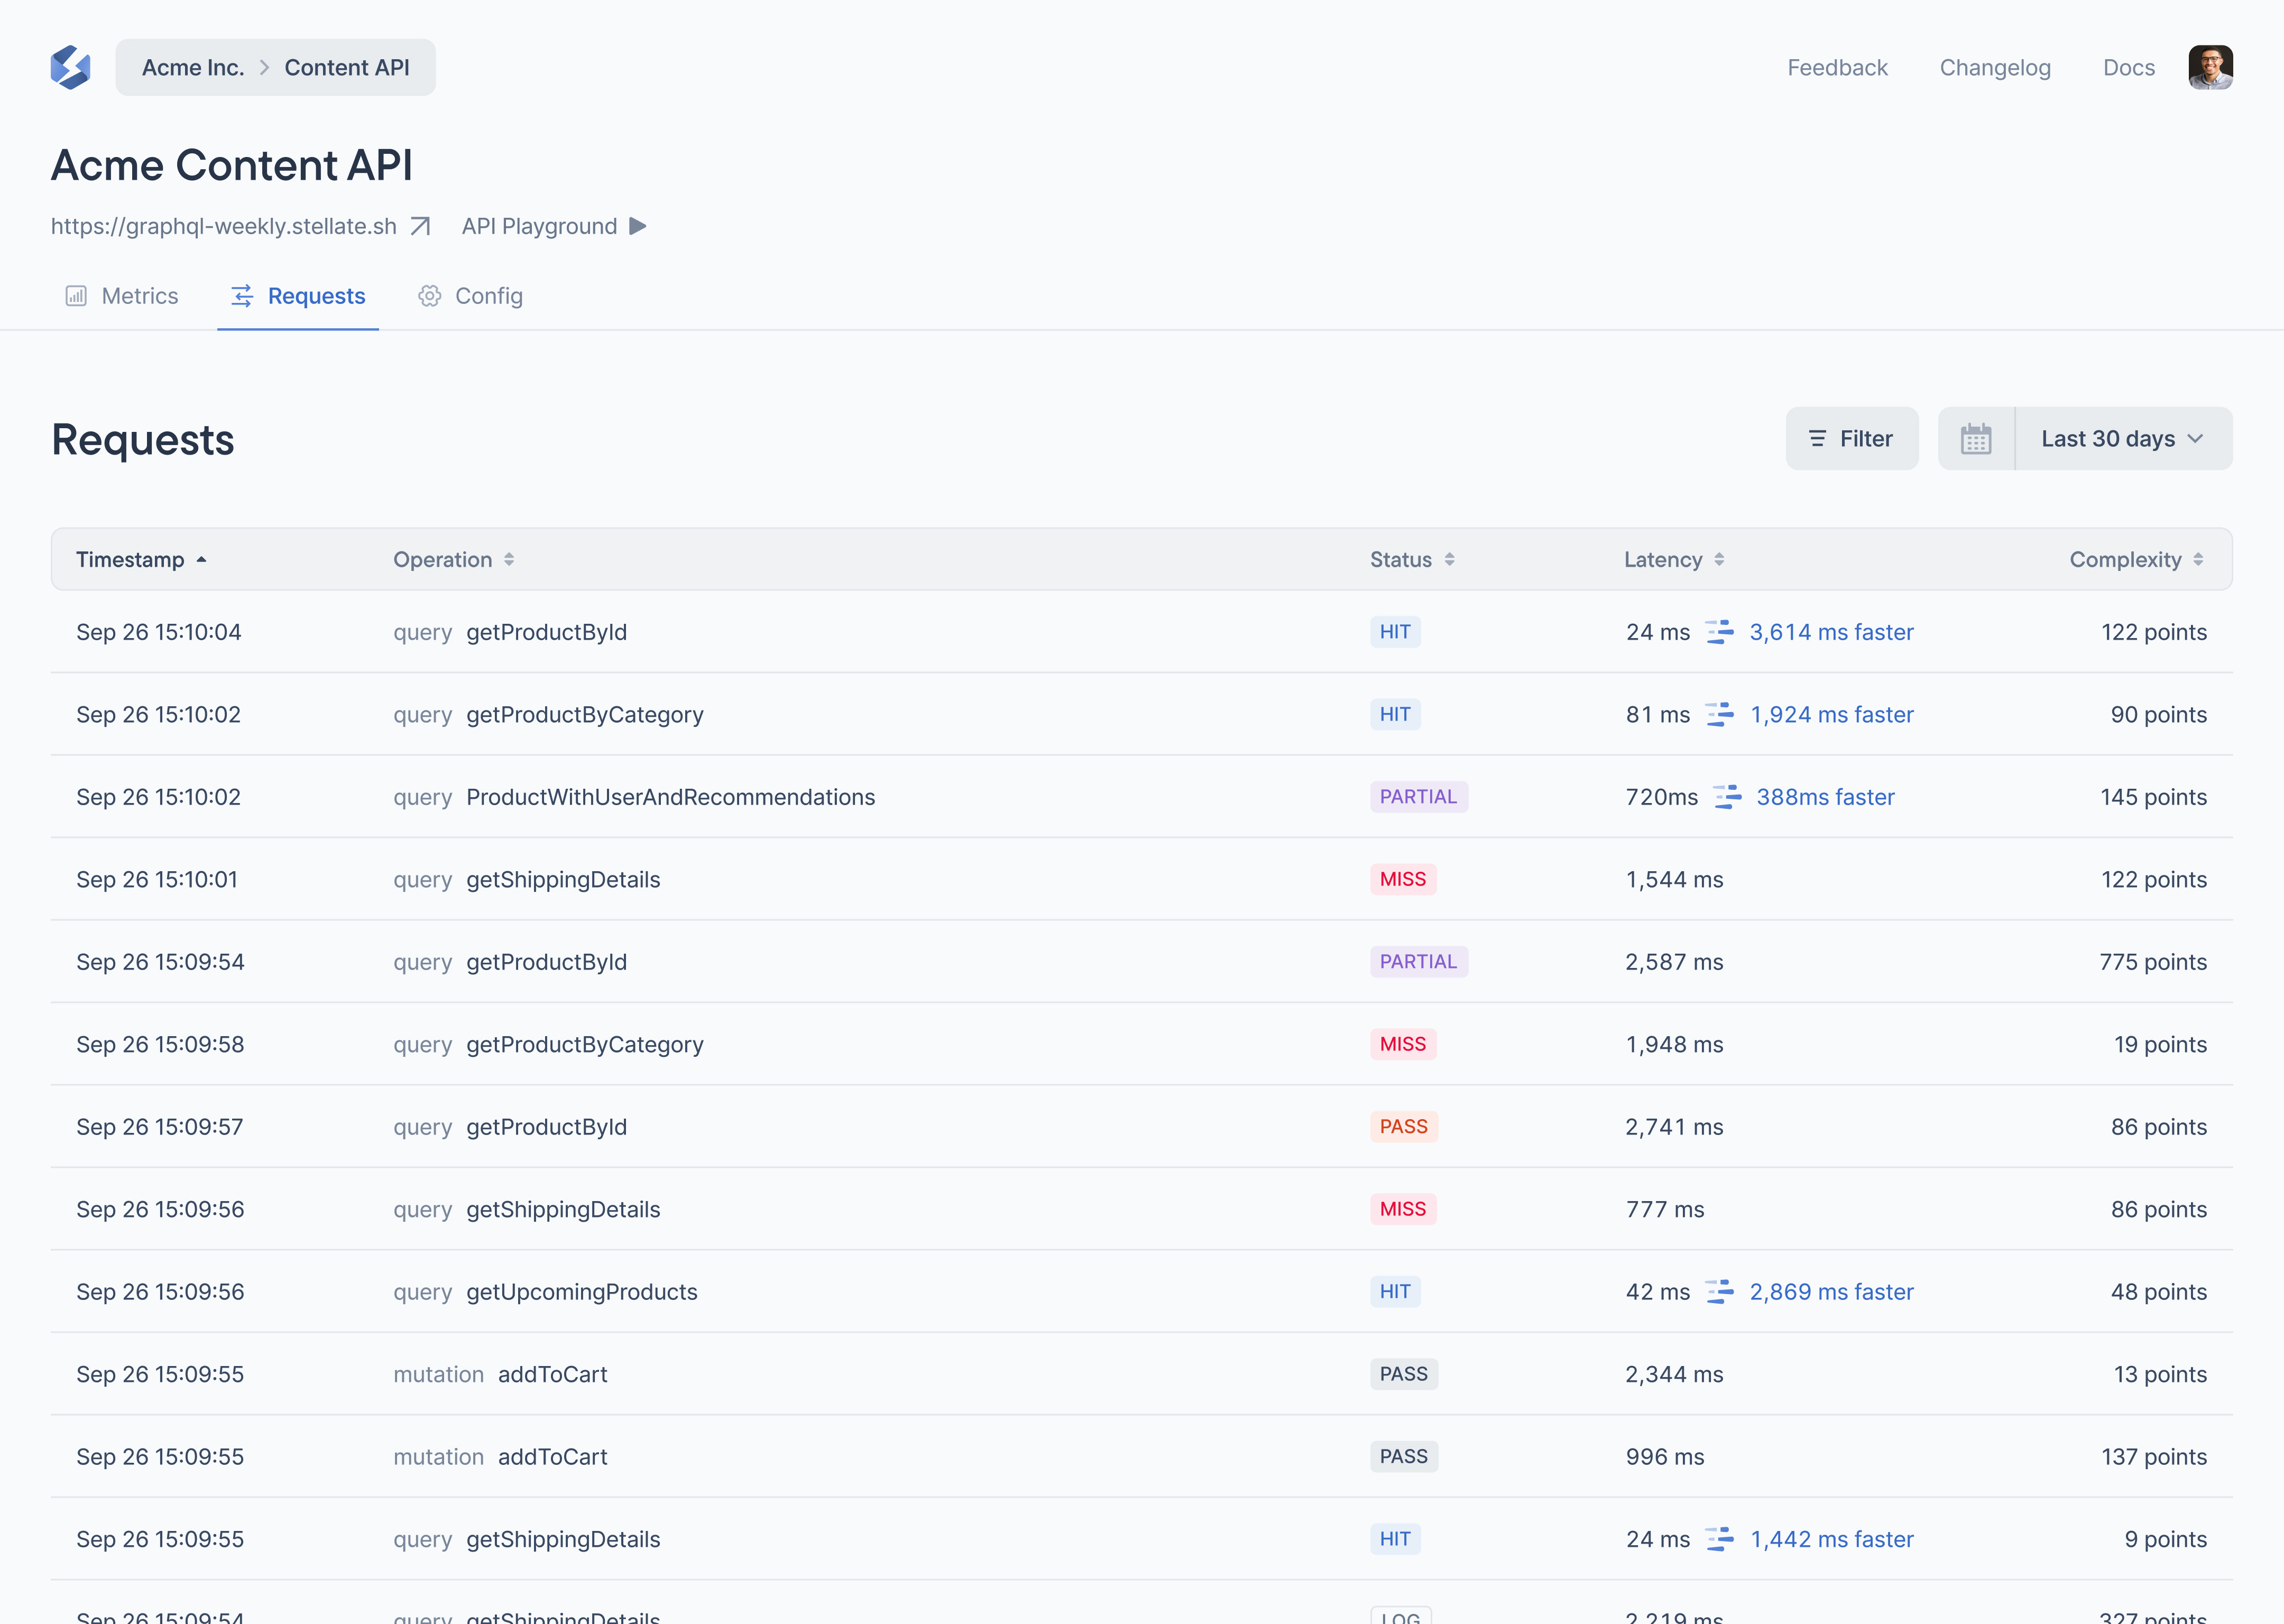Click waterfall icon for 1,924 ms faster
The width and height of the screenshot is (2284, 1624).
(x=1720, y=715)
